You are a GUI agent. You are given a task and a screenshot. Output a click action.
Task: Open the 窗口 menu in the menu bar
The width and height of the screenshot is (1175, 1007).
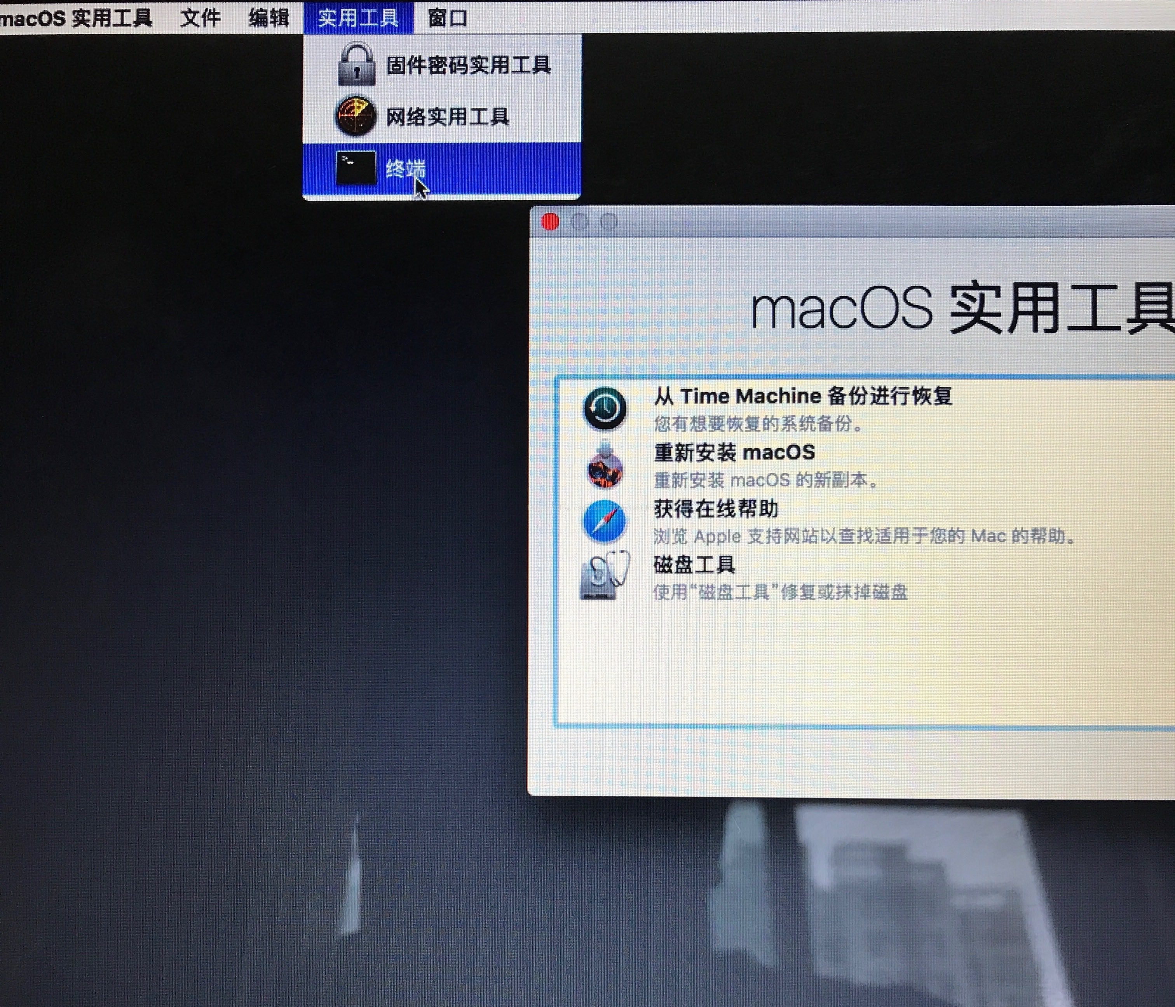(x=448, y=18)
